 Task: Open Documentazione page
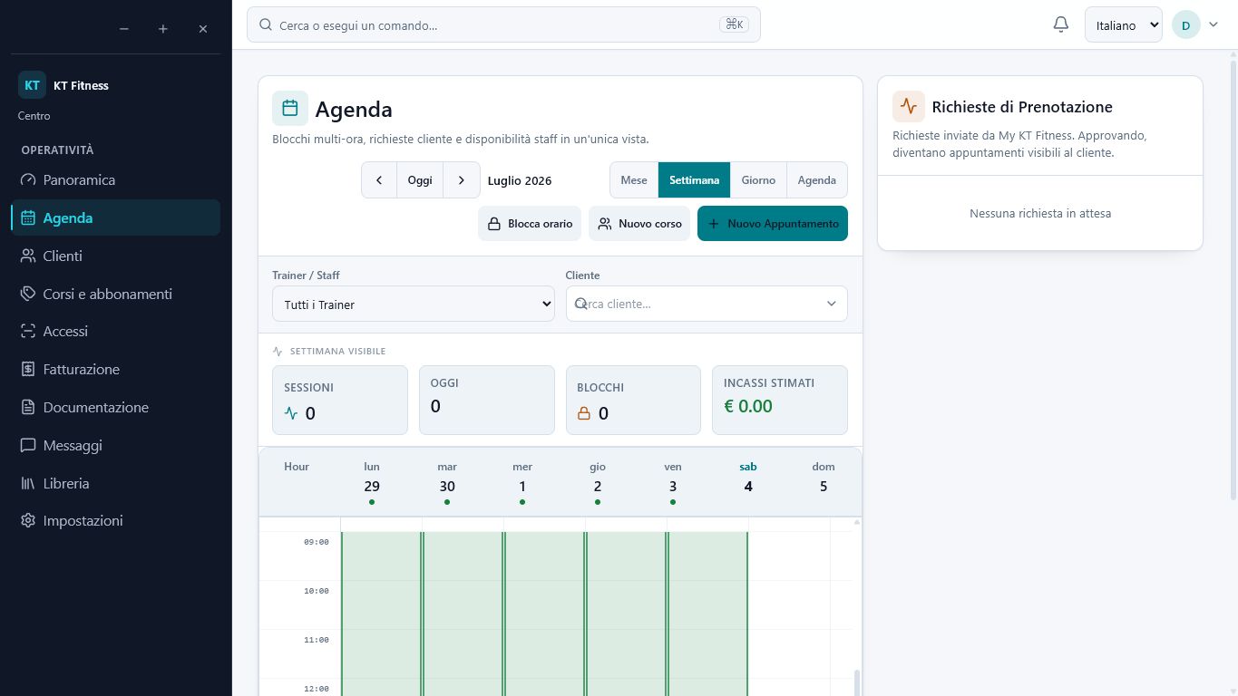pos(115,407)
